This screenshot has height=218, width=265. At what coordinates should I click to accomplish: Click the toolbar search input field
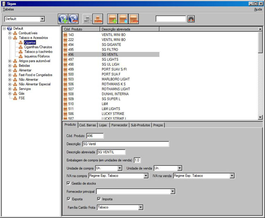tap(171, 19)
